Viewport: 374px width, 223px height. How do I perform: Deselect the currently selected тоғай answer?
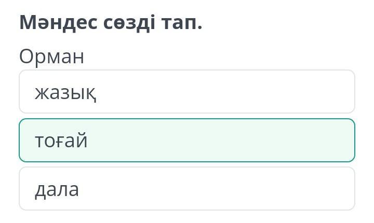click(x=187, y=140)
